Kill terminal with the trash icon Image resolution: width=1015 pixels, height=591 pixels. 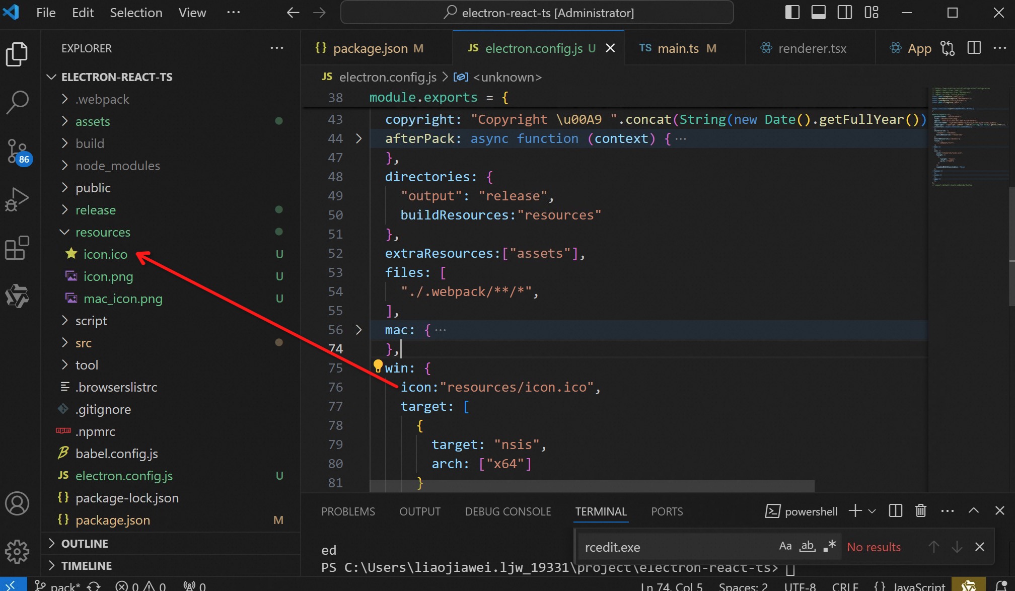coord(920,511)
